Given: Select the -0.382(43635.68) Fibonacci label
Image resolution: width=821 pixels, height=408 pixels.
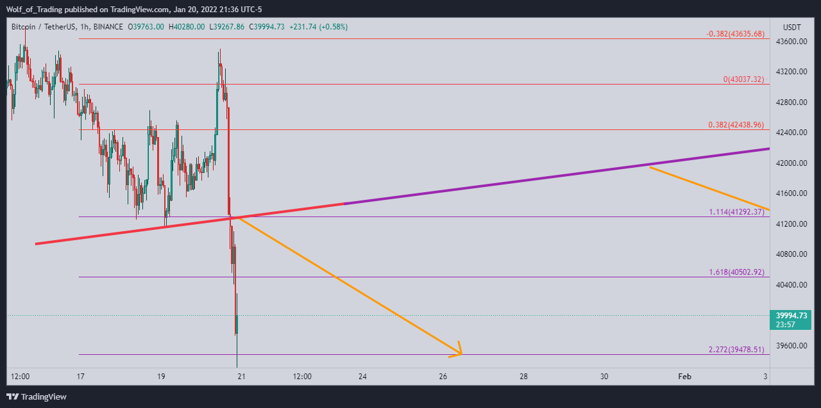Looking at the screenshot, I should (734, 34).
